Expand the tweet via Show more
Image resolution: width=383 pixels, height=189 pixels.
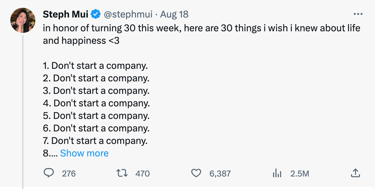[84, 153]
